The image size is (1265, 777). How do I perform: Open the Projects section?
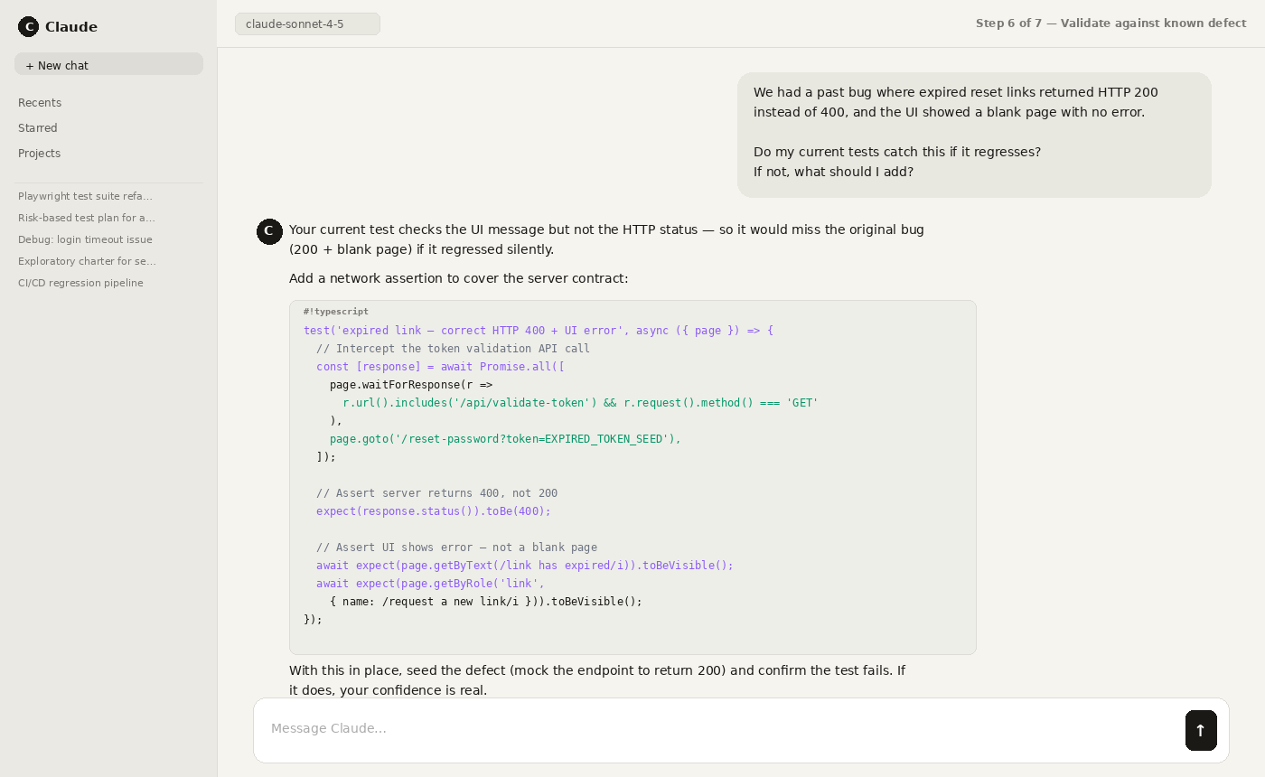[x=39, y=153]
